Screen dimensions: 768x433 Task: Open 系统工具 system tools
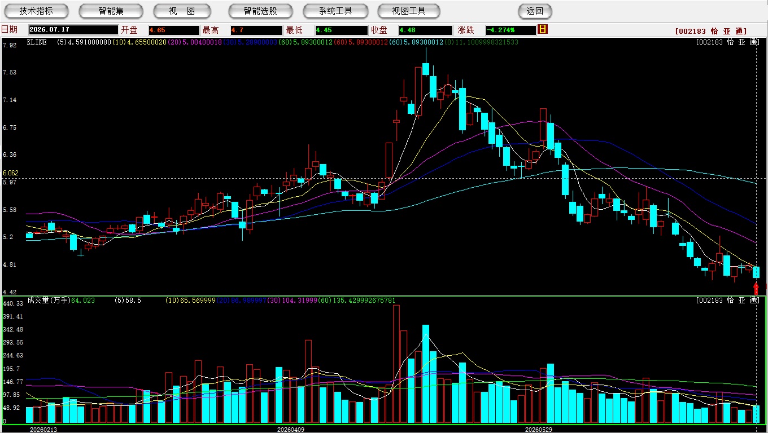[x=335, y=11]
